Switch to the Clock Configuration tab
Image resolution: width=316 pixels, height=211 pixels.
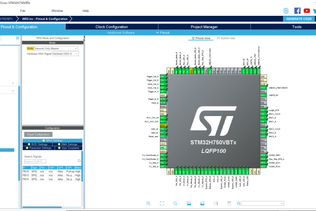click(112, 27)
